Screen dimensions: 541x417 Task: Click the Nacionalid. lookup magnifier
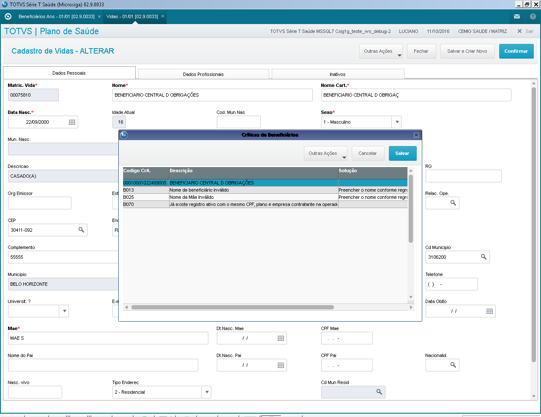453,365
